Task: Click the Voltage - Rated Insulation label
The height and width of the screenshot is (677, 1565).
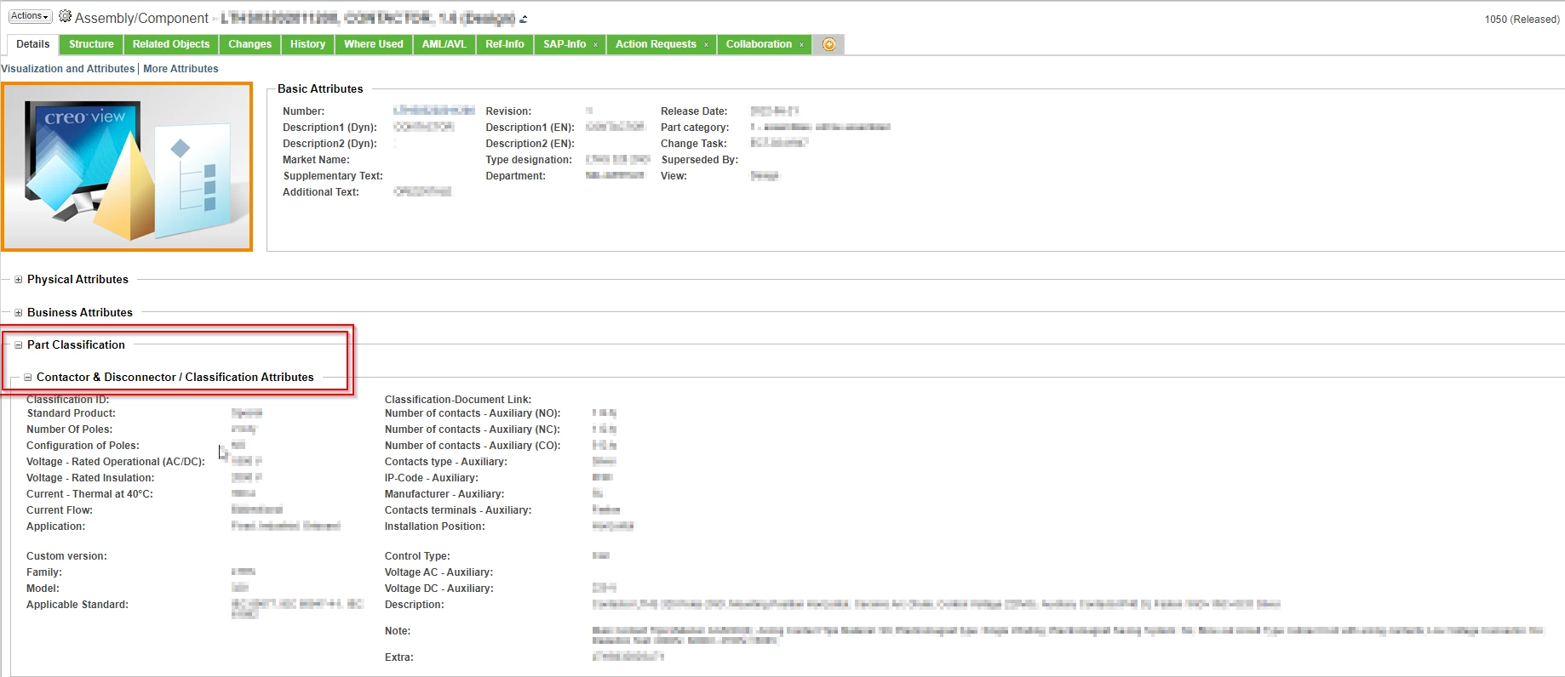Action: point(90,478)
